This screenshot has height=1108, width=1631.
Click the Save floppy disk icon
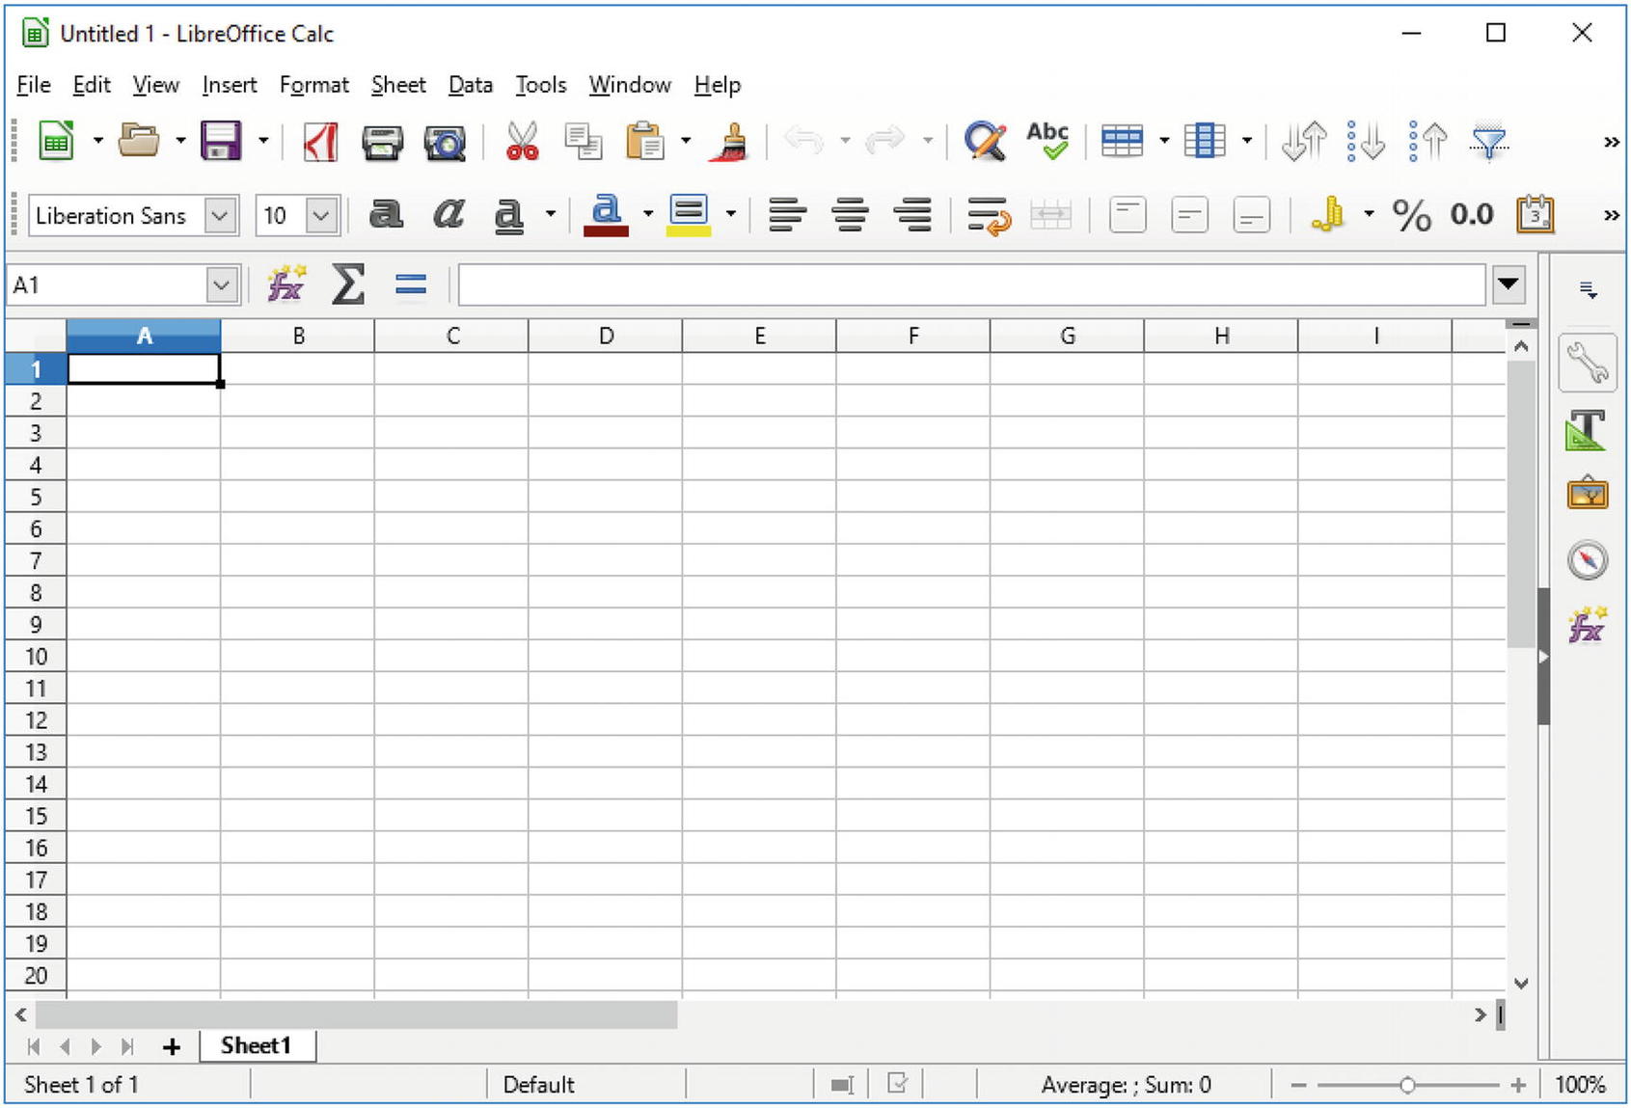tap(221, 141)
